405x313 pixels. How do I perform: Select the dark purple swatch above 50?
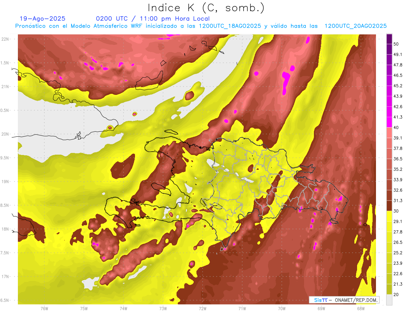[x=389, y=39]
